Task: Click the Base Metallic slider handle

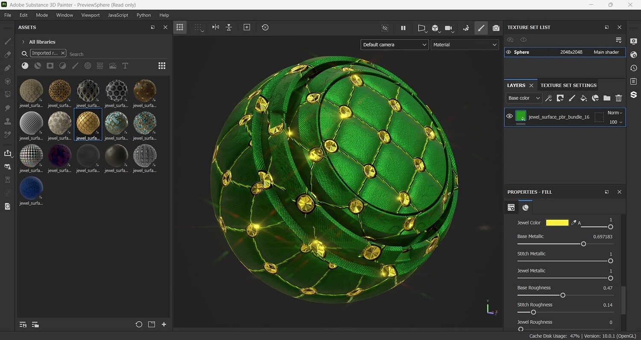Action: [583, 244]
